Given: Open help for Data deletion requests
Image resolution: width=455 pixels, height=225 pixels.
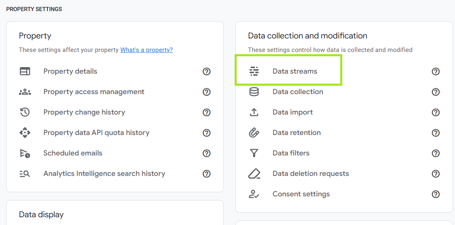Looking at the screenshot, I should pos(435,174).
